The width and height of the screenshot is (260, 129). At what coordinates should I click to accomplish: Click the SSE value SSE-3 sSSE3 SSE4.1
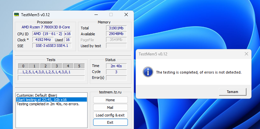point(52,46)
